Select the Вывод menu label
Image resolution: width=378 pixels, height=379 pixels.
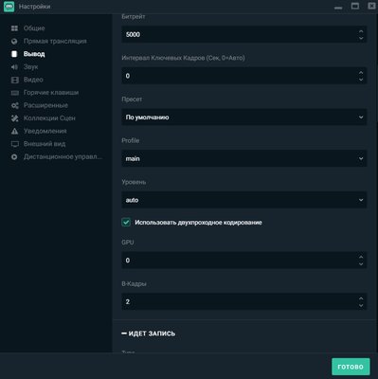(x=34, y=54)
